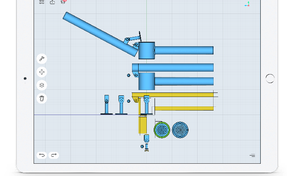
Task: Select the longest middle blue bar
Action: pos(173,68)
